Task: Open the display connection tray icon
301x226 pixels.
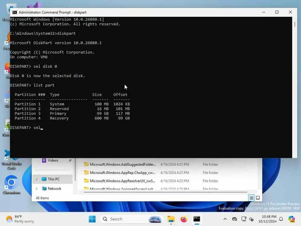Action: (244, 219)
